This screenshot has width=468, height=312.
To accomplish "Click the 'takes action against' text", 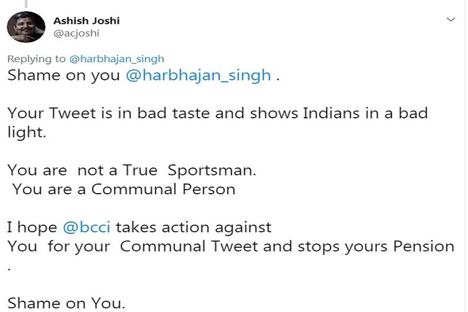I will pos(194,228).
